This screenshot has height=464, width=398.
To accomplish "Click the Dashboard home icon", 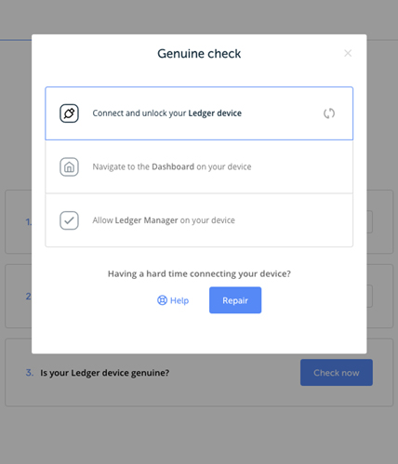I will (x=69, y=167).
